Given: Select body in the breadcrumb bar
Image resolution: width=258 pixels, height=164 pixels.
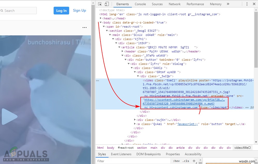Looking at the screenshot, I should point(111,148).
